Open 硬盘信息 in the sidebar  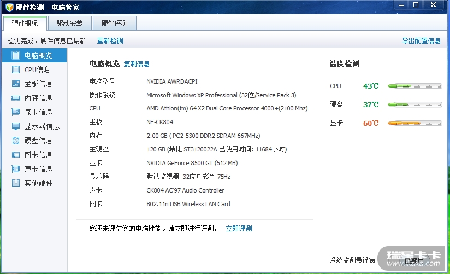click(34, 141)
